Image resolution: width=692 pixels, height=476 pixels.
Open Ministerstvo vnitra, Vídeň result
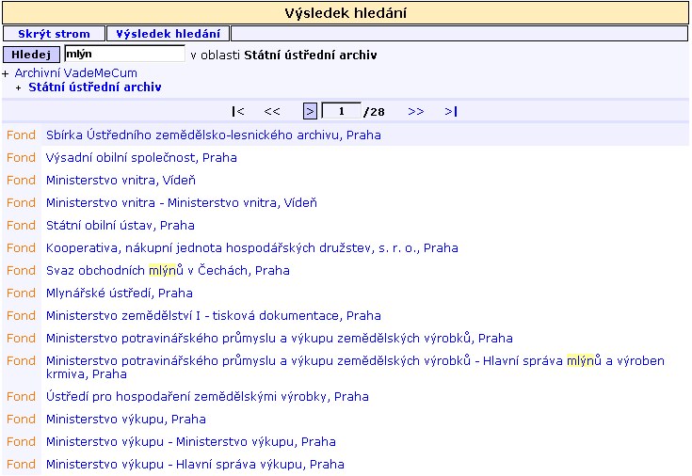click(x=121, y=181)
